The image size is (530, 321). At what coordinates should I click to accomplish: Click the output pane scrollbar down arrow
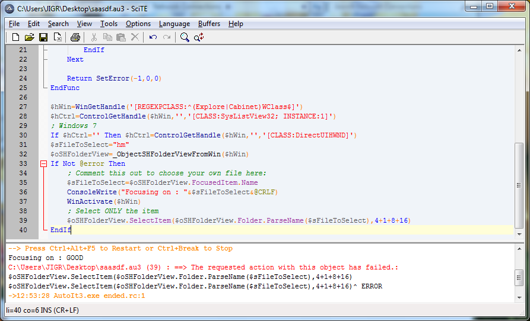[x=519, y=297]
